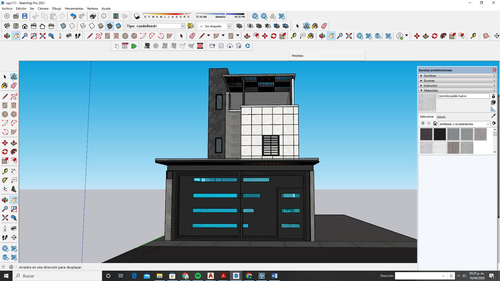Image resolution: width=500 pixels, height=281 pixels.
Task: Select the Paint Bucket tool in left toolbar
Action: tap(5, 86)
